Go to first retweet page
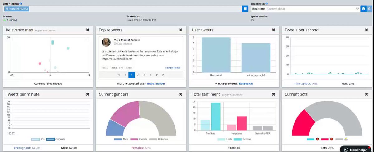Image resolution: width=374 pixels, height=152 pixels. coord(119,75)
